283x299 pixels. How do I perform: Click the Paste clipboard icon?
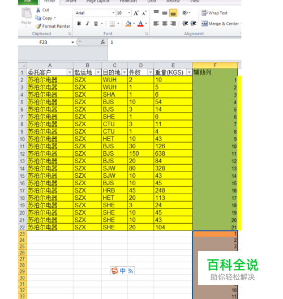(x=26, y=14)
